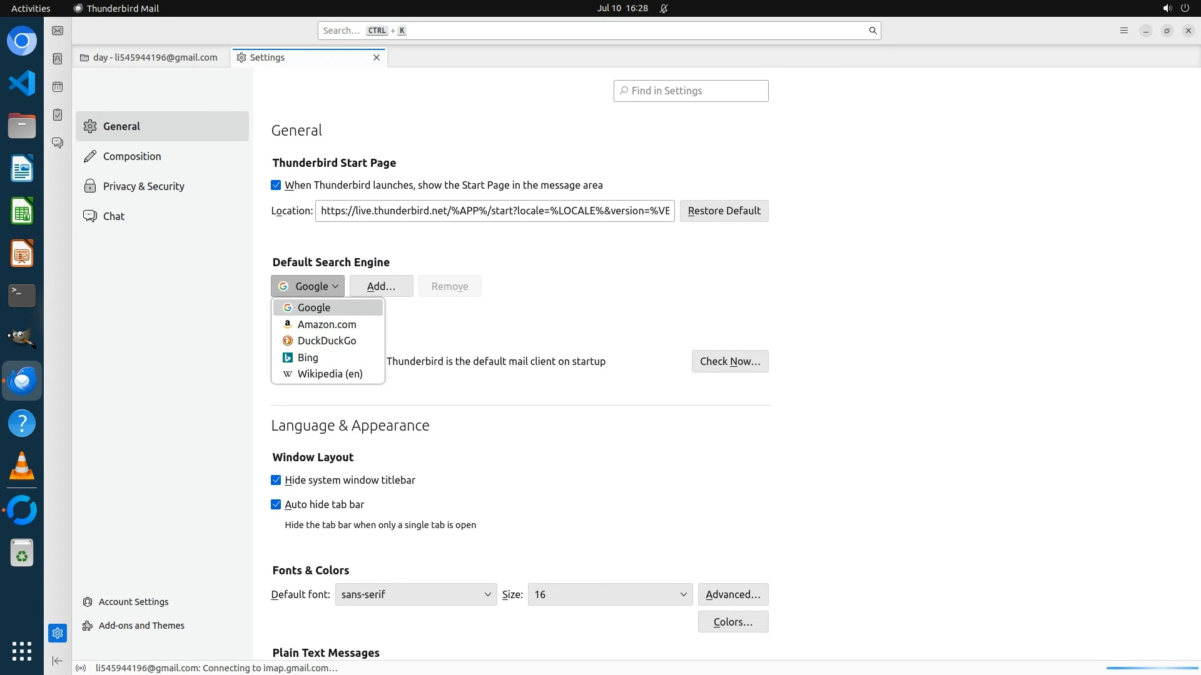This screenshot has height=675, width=1201.
Task: Open the Calendar space icon
Action: [58, 87]
